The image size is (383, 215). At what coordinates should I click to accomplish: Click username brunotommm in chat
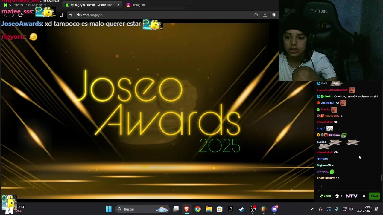pos(326,178)
